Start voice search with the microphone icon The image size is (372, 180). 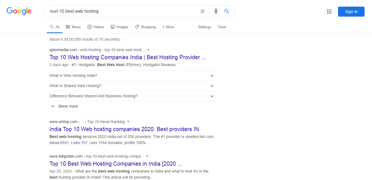[216, 11]
